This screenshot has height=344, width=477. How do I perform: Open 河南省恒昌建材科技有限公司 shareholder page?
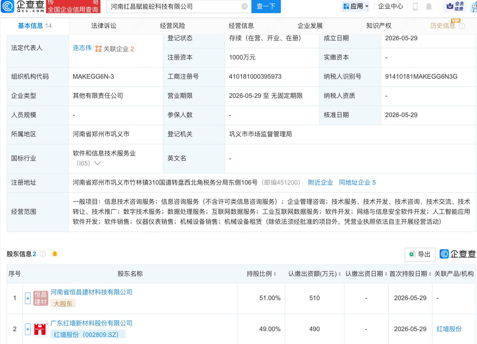click(91, 292)
